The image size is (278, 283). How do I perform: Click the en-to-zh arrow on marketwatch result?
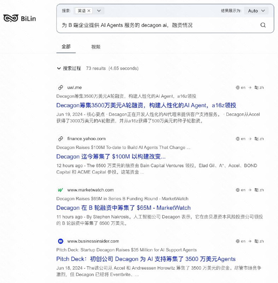250,190
